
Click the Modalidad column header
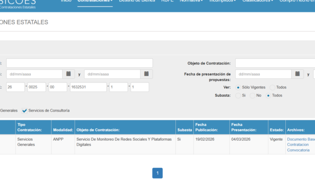[x=63, y=127]
